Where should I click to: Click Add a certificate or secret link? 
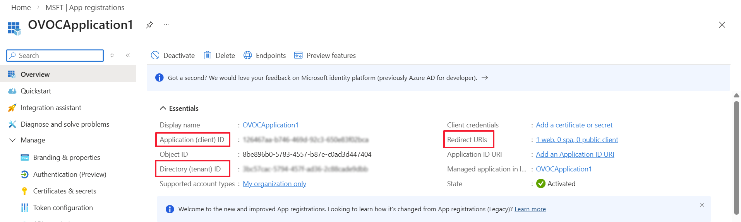pyautogui.click(x=574, y=125)
